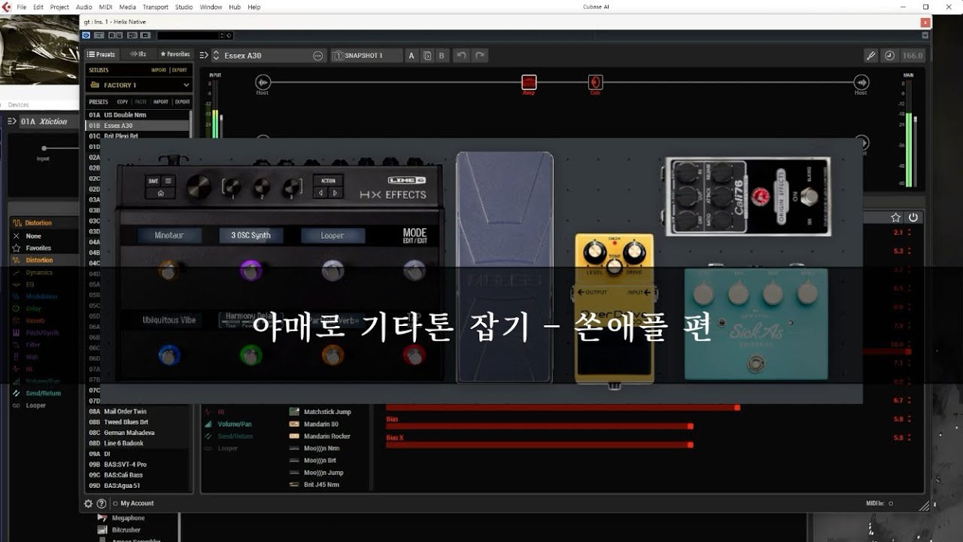Click the redo arrow icon
Image resolution: width=963 pixels, height=542 pixels.
point(479,56)
